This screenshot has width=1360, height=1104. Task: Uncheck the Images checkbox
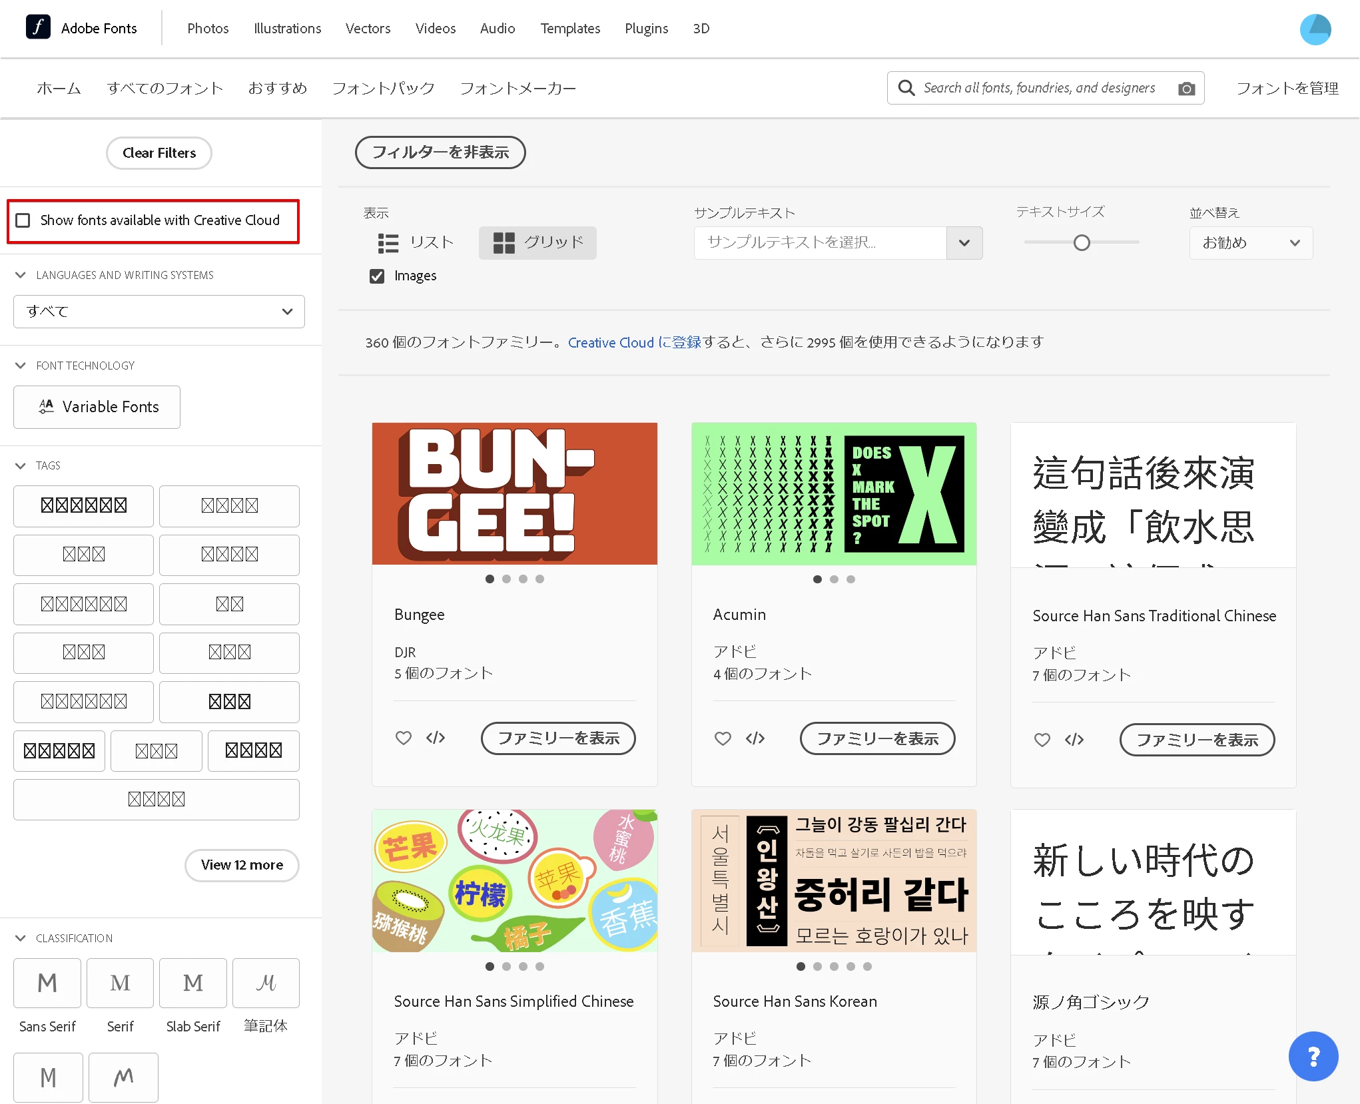tap(377, 276)
